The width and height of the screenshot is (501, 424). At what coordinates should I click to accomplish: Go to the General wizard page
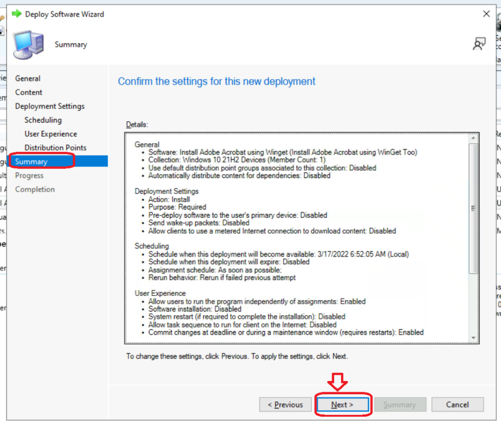pyautogui.click(x=28, y=78)
